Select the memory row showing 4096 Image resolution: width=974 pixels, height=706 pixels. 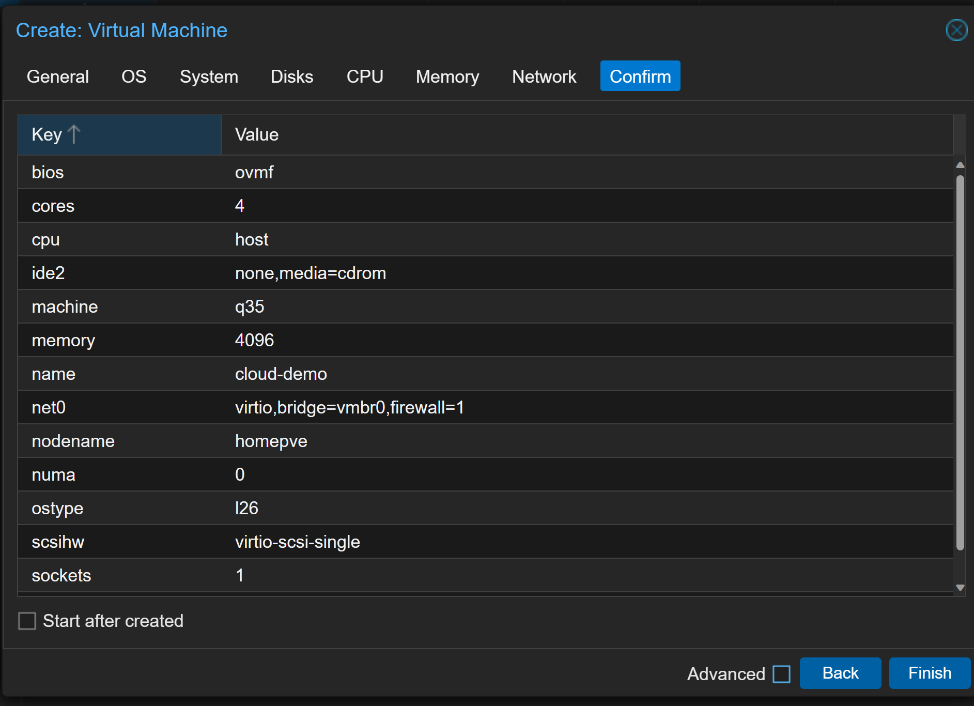pyautogui.click(x=485, y=340)
